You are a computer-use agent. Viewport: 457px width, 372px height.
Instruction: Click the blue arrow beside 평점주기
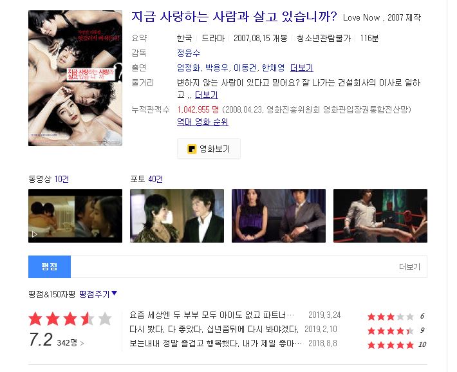tap(115, 293)
